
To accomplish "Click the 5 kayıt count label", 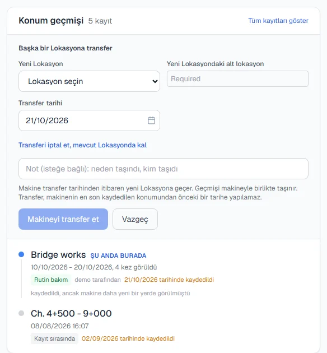I will [100, 21].
